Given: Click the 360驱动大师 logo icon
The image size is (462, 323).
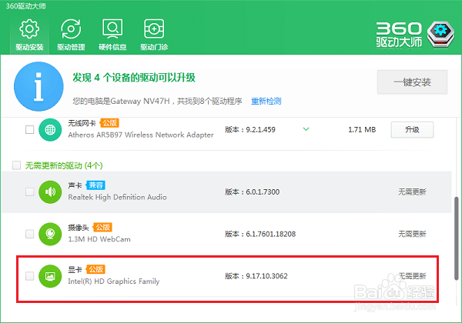Looking at the screenshot, I should (x=440, y=35).
